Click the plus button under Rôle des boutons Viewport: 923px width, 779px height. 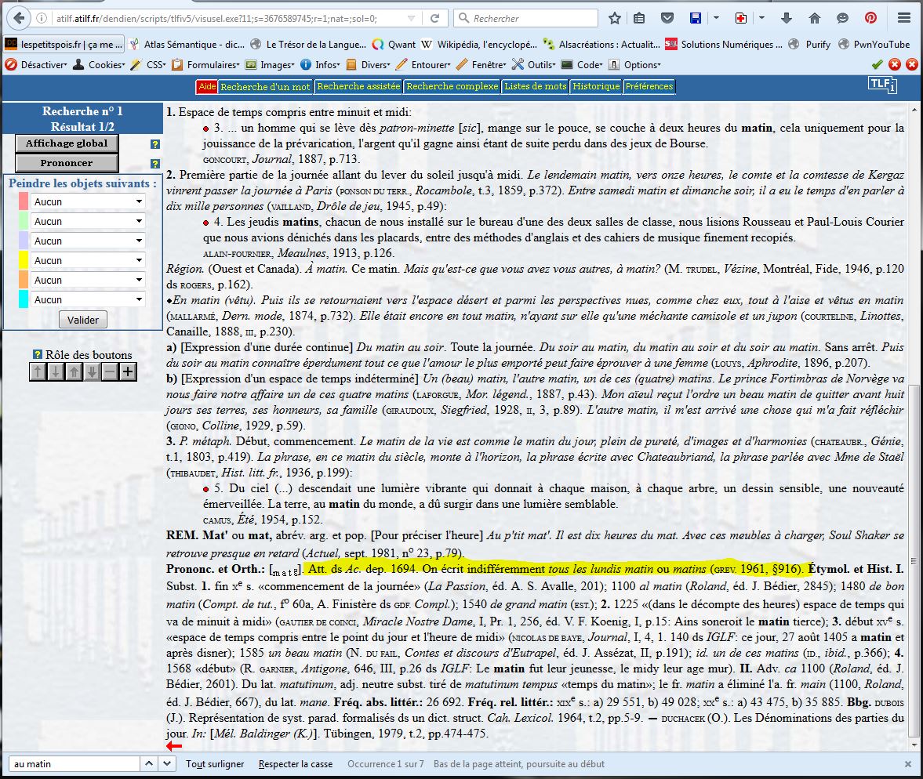pyautogui.click(x=128, y=371)
